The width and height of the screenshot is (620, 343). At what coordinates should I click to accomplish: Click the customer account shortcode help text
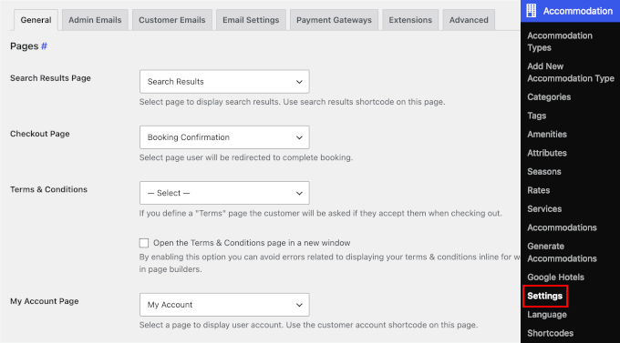point(308,325)
